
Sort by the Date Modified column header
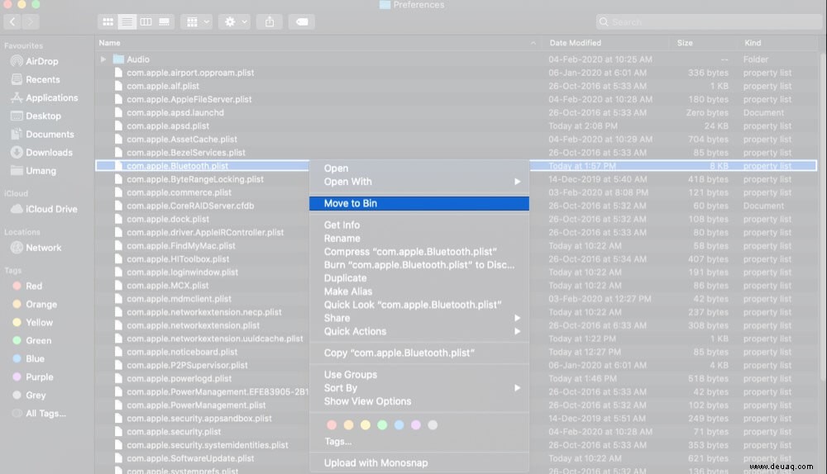pos(575,43)
